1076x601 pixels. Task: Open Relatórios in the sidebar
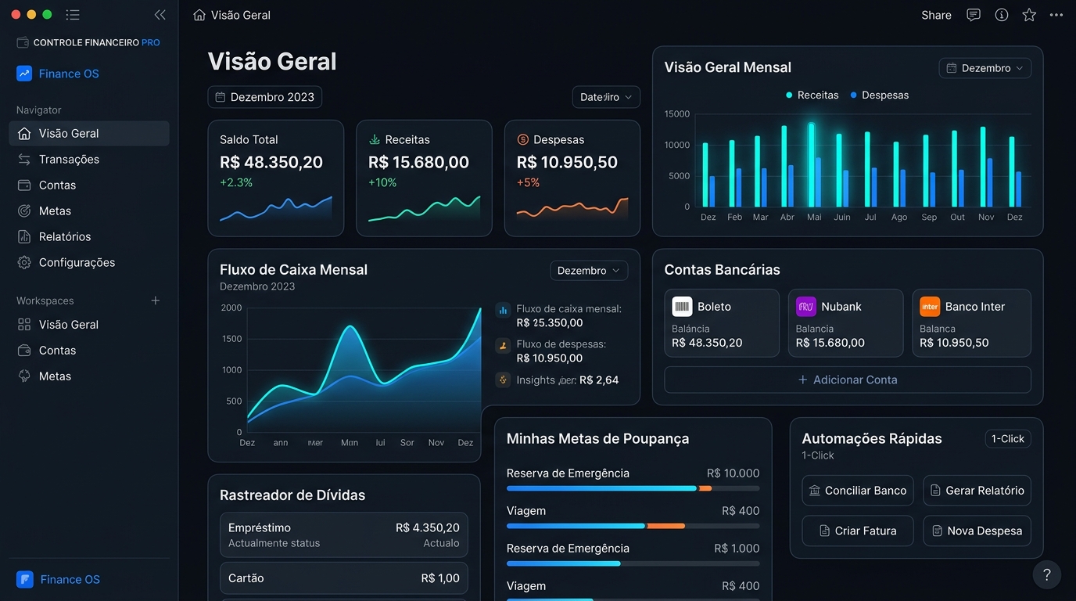pos(89,236)
